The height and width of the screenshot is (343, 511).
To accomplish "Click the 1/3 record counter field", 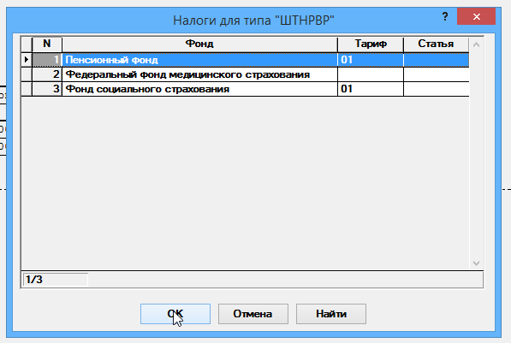I will pos(56,280).
